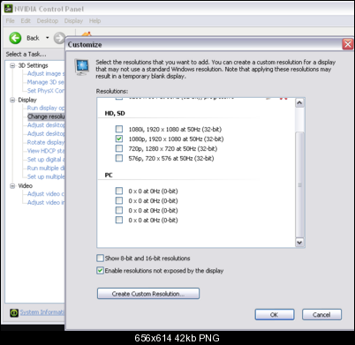Viewport: 355px width, 345px height.
Task: Click the Cancel button
Action: pyautogui.click(x=321, y=315)
